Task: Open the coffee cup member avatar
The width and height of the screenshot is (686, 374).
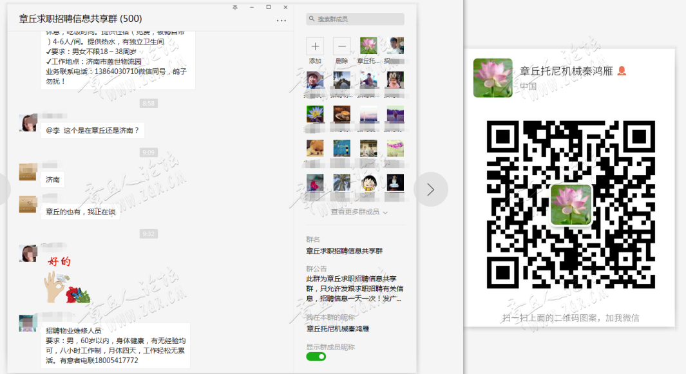Action: 341,114
